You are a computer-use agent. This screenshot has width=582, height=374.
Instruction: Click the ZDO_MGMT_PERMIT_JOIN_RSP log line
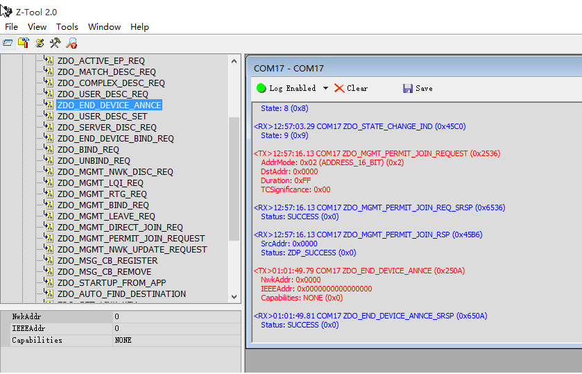click(x=368, y=235)
